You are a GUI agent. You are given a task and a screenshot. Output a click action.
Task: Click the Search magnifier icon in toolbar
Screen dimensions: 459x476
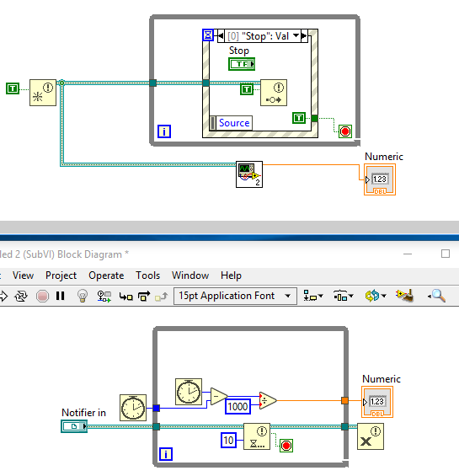click(437, 296)
